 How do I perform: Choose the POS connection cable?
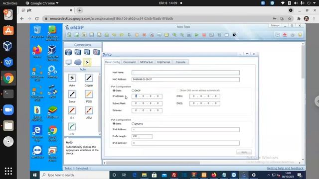89,94
